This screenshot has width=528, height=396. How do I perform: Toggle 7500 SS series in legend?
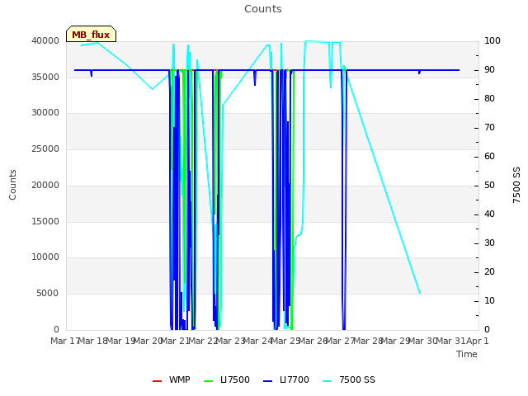349,379
